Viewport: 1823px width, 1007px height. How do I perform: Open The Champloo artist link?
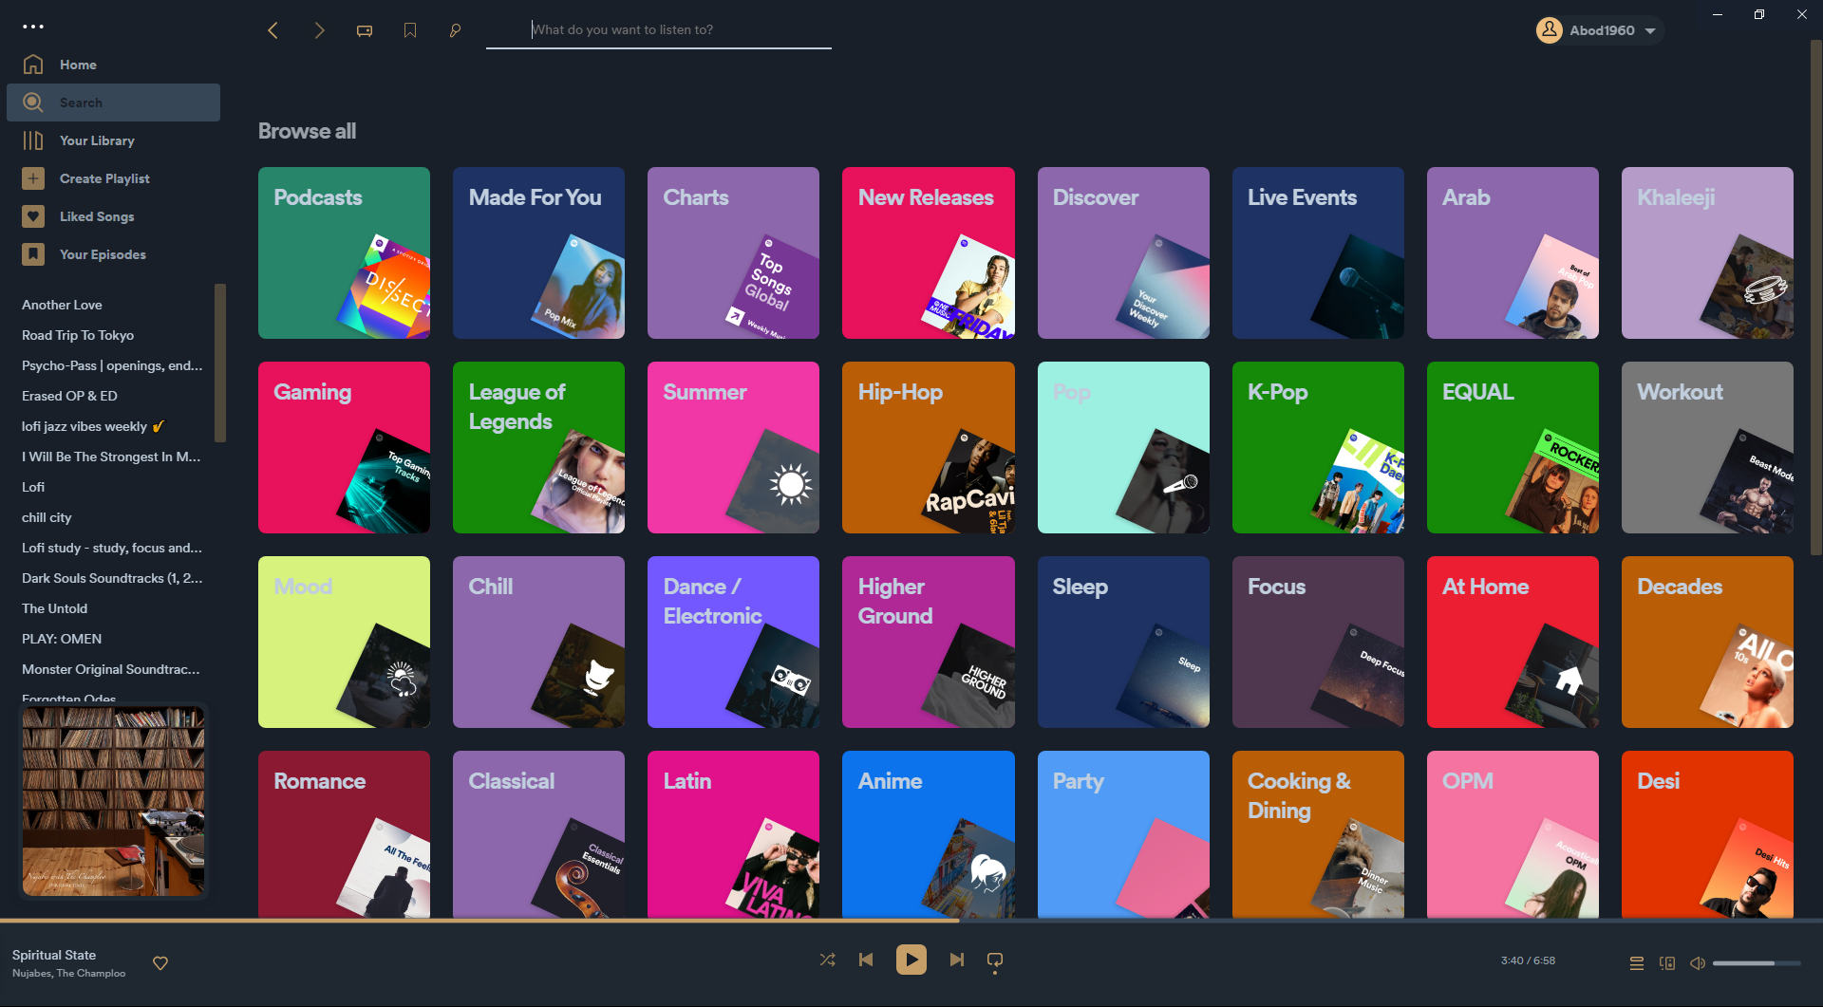click(x=91, y=973)
